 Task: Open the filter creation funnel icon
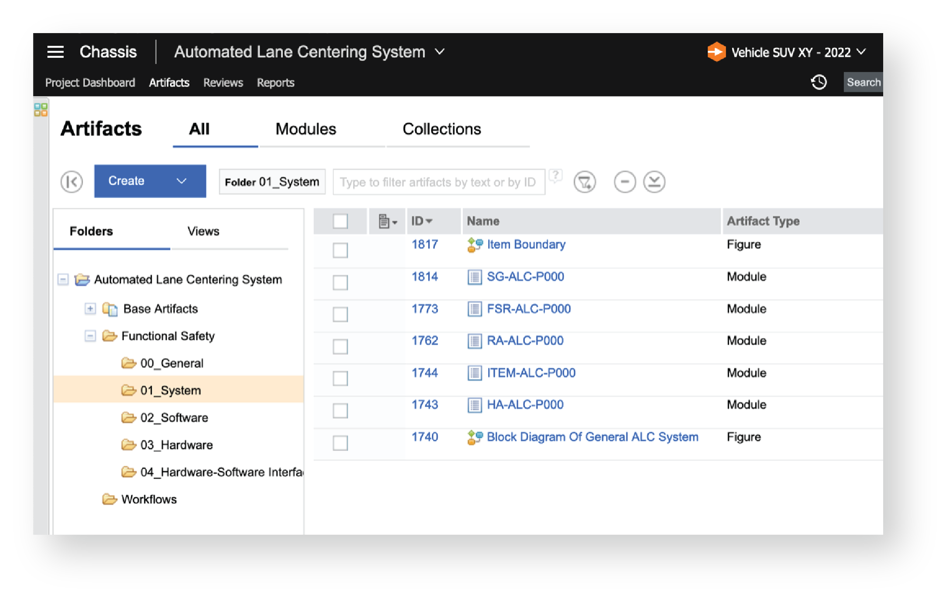click(x=585, y=182)
